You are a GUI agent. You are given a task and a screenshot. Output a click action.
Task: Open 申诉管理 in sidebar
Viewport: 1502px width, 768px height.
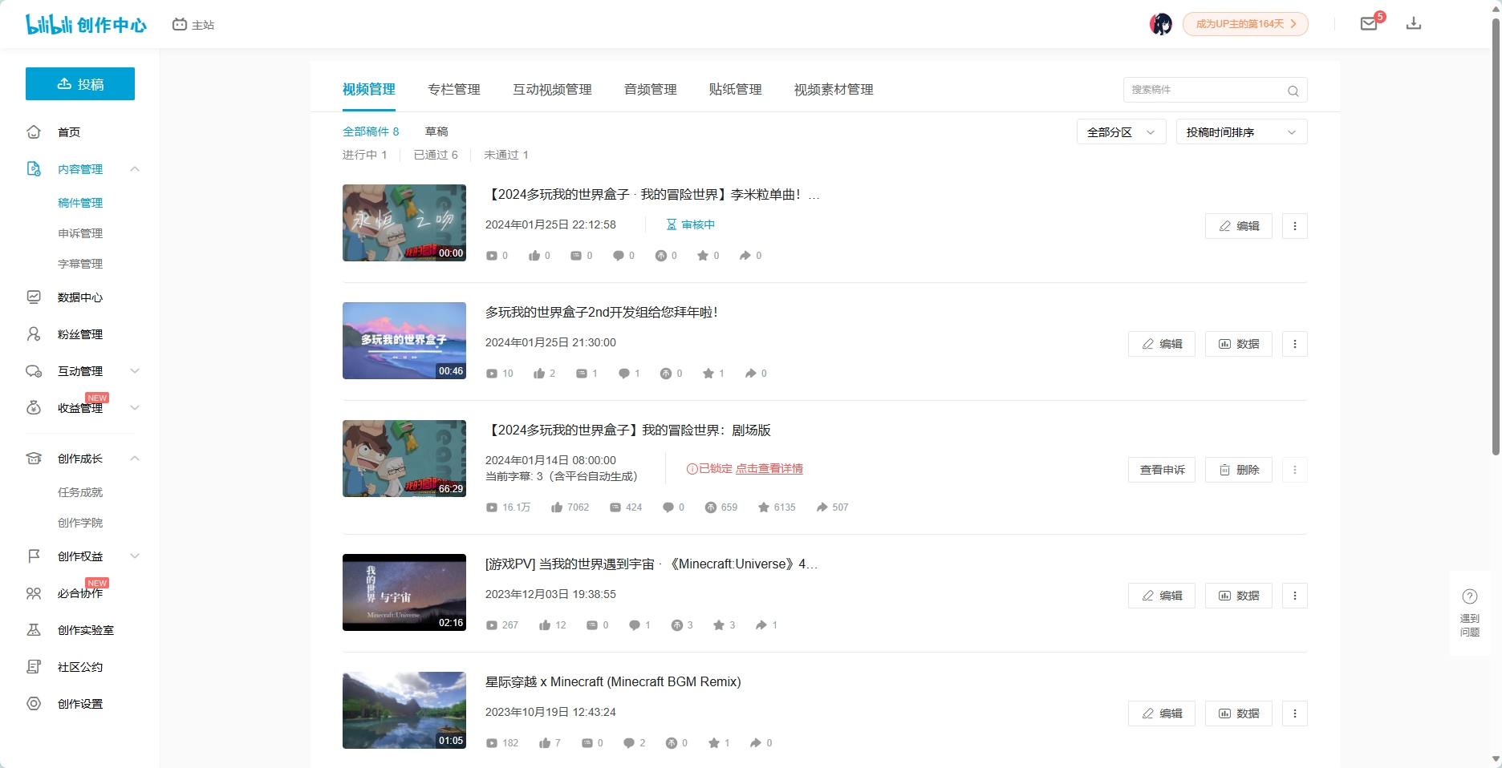80,233
